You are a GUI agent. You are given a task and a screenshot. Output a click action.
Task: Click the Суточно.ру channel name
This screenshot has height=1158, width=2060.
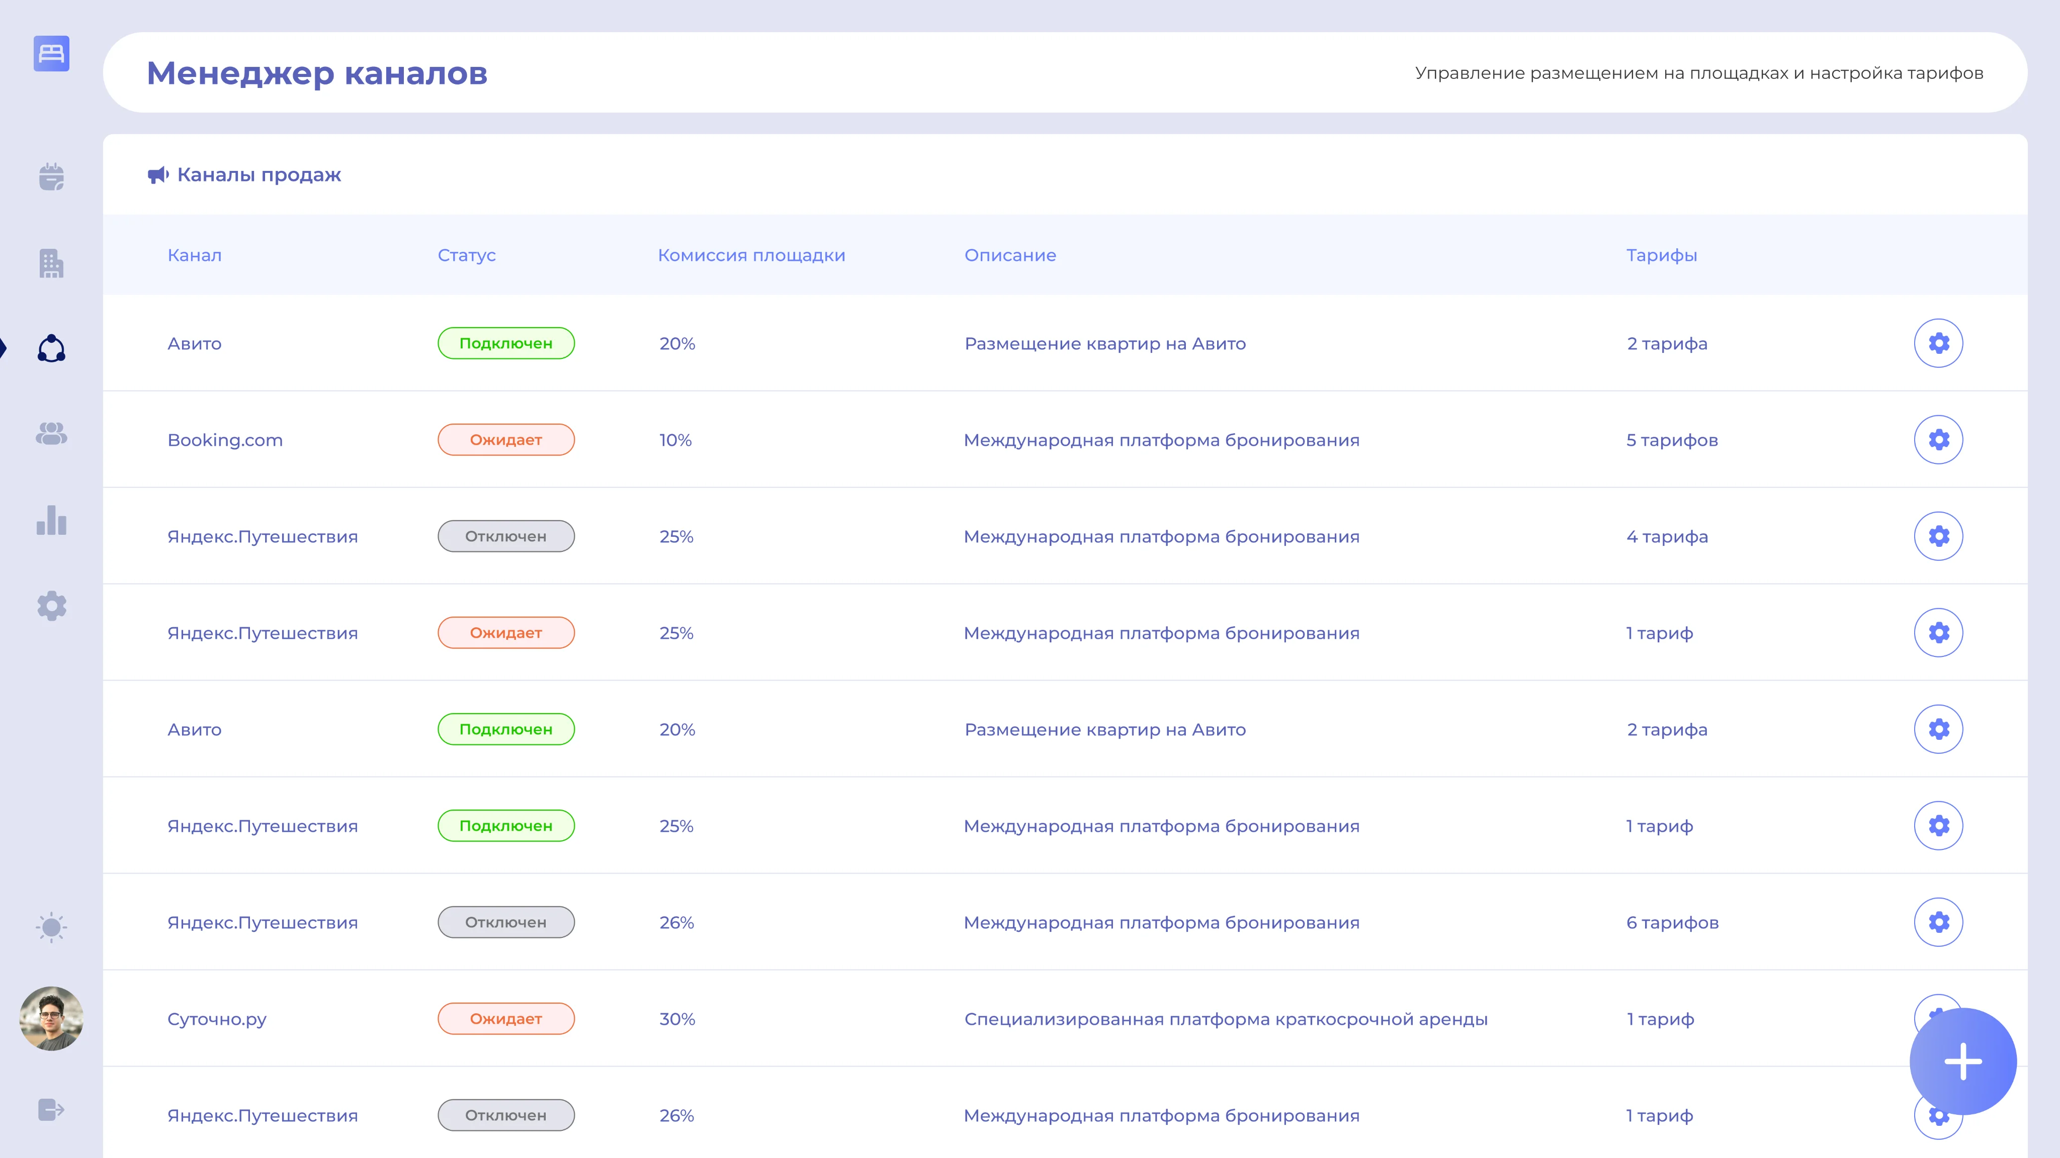pos(217,1019)
